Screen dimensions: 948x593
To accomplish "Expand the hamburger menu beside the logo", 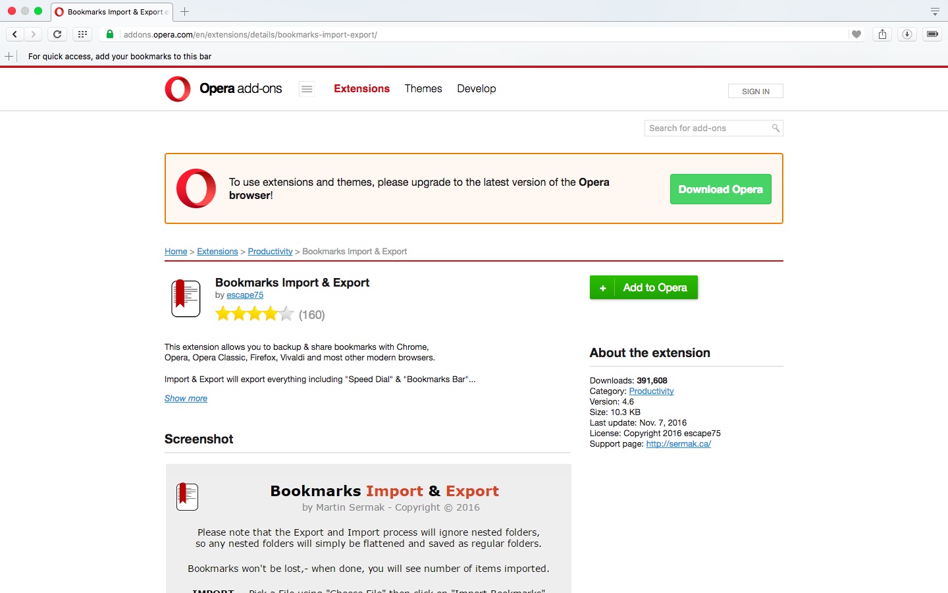I will 307,89.
